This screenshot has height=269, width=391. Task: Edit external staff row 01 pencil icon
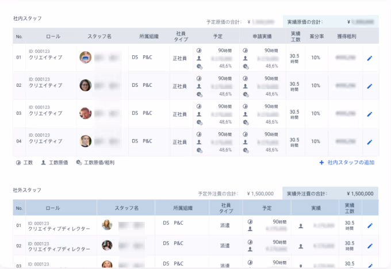(370, 225)
